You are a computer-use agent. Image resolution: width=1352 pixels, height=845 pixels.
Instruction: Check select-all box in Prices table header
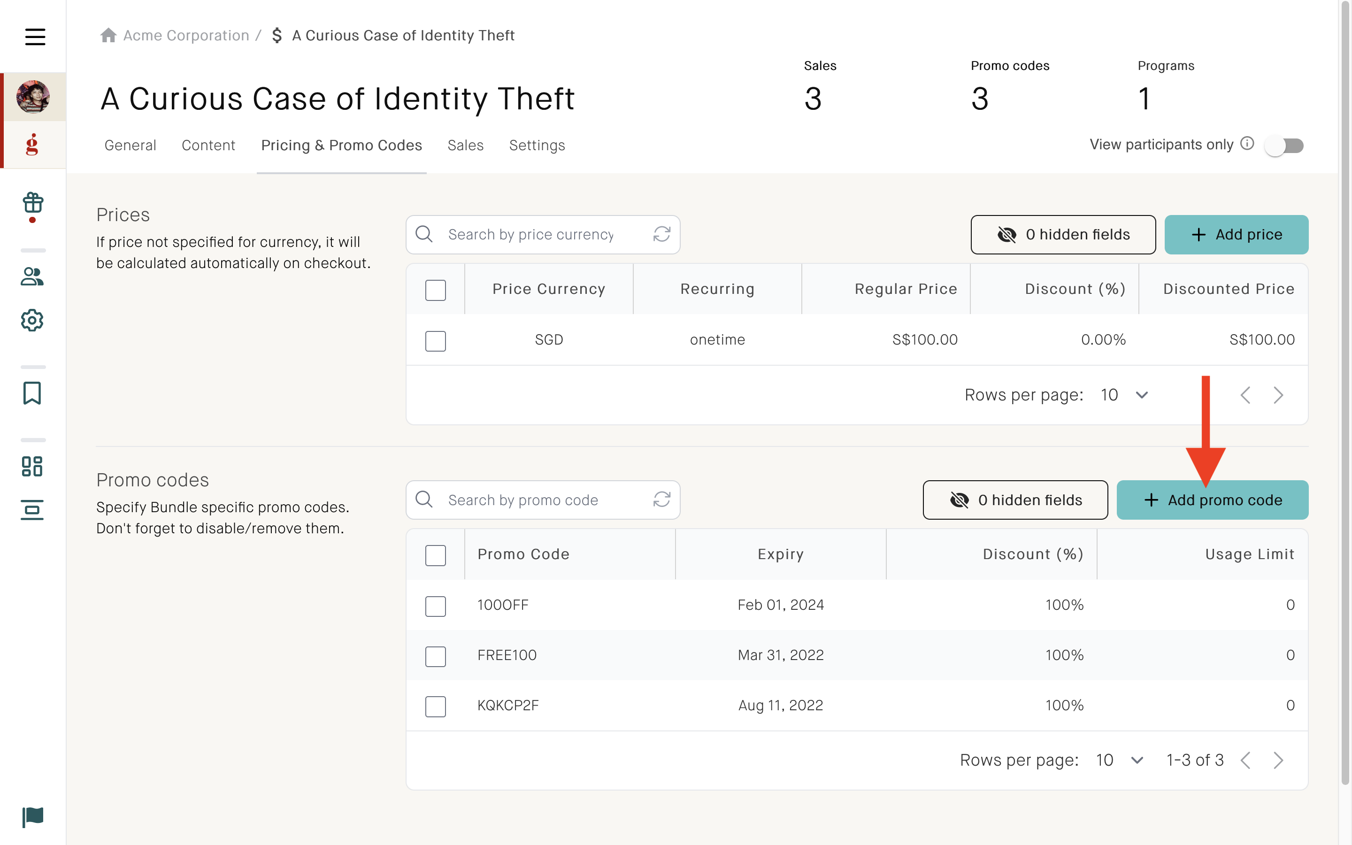(435, 290)
